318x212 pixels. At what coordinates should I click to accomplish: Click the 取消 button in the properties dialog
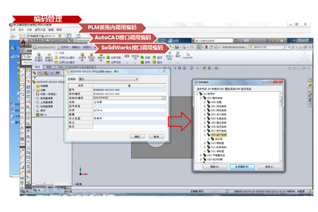click(x=156, y=137)
